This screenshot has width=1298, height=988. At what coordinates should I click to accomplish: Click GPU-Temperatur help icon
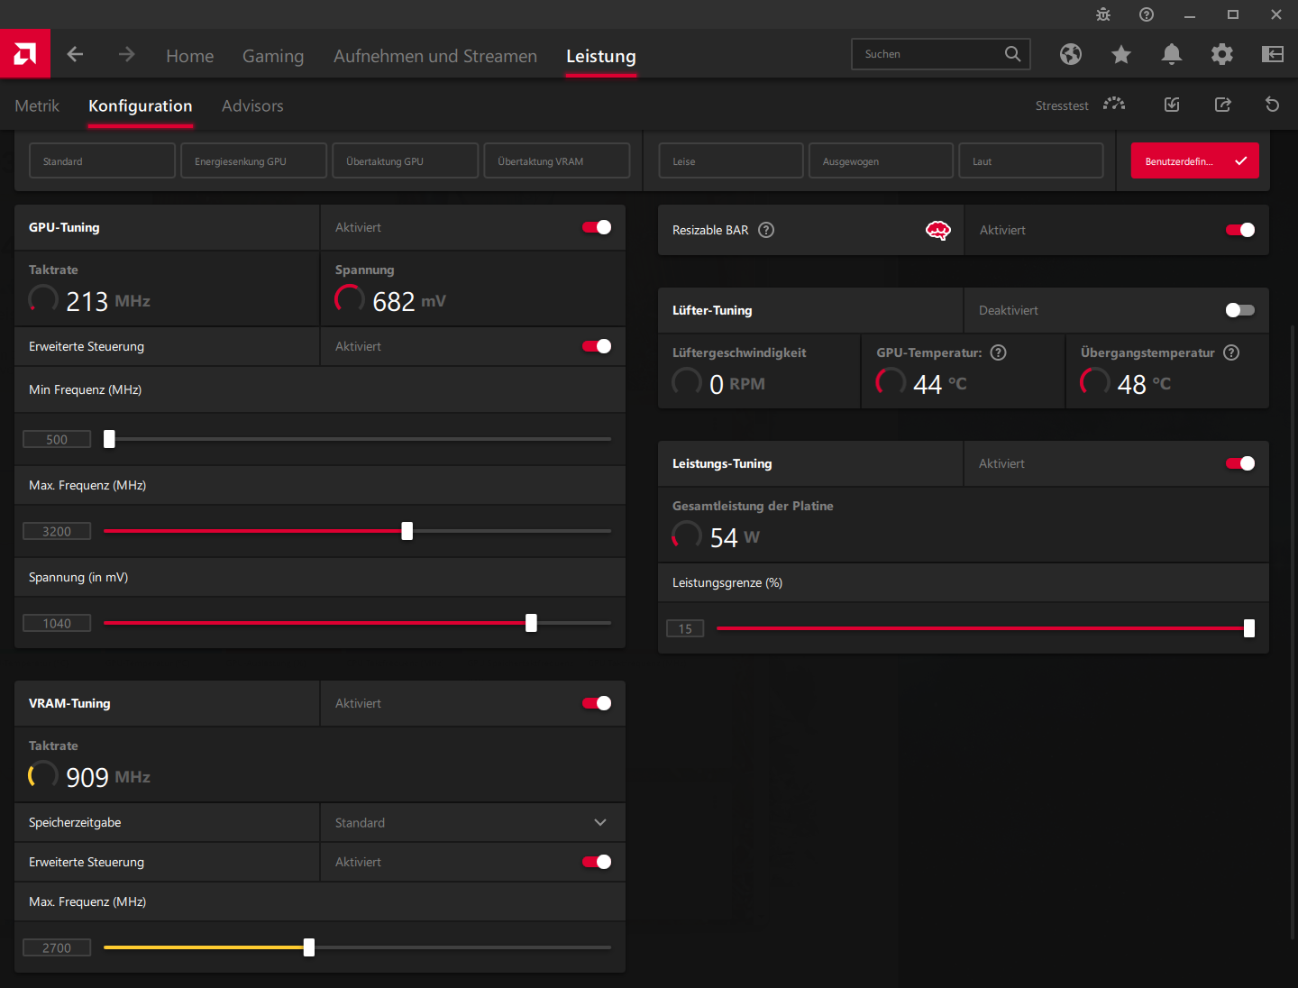pos(998,352)
